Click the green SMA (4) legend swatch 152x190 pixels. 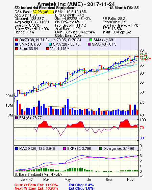tap(91, 40)
